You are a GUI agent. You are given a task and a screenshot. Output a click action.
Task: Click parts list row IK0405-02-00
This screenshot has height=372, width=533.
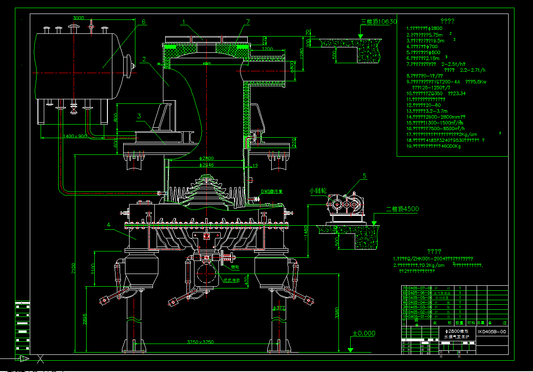455,312
